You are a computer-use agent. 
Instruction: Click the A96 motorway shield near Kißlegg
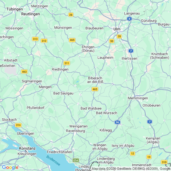[117, 122]
